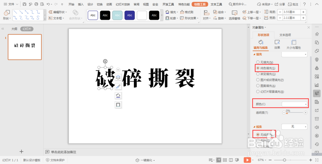The height and width of the screenshot is (164, 322).
Task: Open the 动画 ribbon tab
Action: pyautogui.click(x=109, y=4)
